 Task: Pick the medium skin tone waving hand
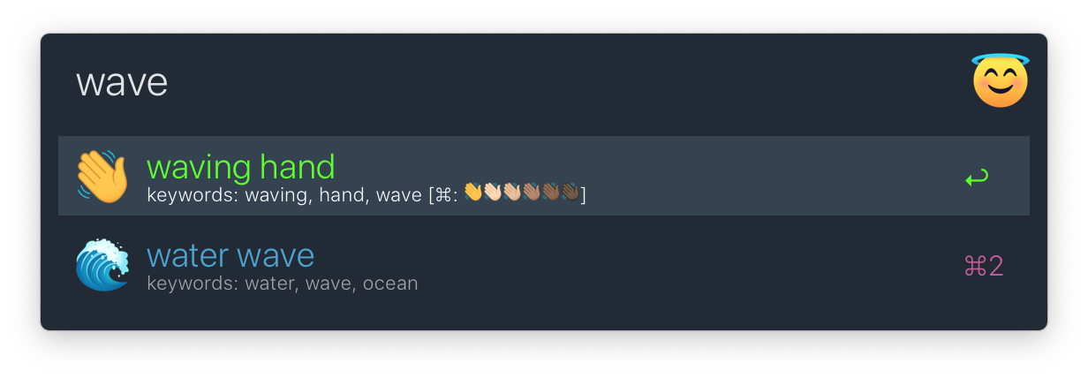tap(531, 192)
